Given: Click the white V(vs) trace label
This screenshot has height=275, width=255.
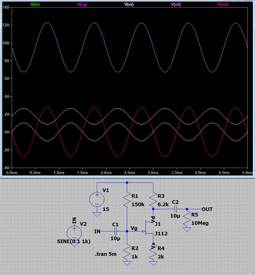Looking at the screenshot, I should point(129,4).
